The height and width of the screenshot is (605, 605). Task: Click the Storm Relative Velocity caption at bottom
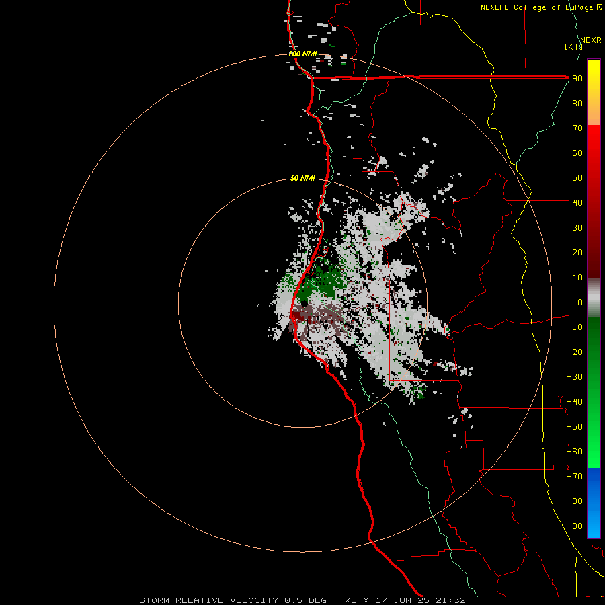[x=302, y=600]
